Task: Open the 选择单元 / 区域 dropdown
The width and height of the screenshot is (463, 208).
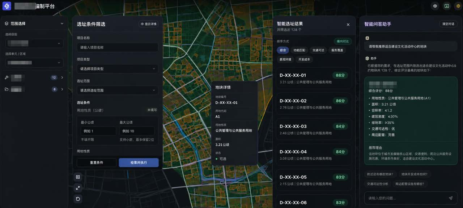Action: pyautogui.click(x=34, y=63)
